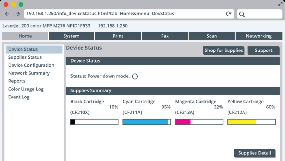Click the "95%" cyan toner value
Viewport: 285px width, 161px height.
click(166, 107)
